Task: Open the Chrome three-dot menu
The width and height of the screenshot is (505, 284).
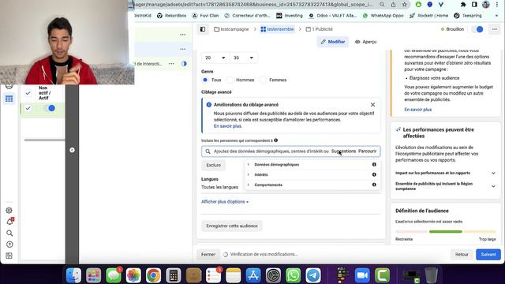Action: click(498, 5)
